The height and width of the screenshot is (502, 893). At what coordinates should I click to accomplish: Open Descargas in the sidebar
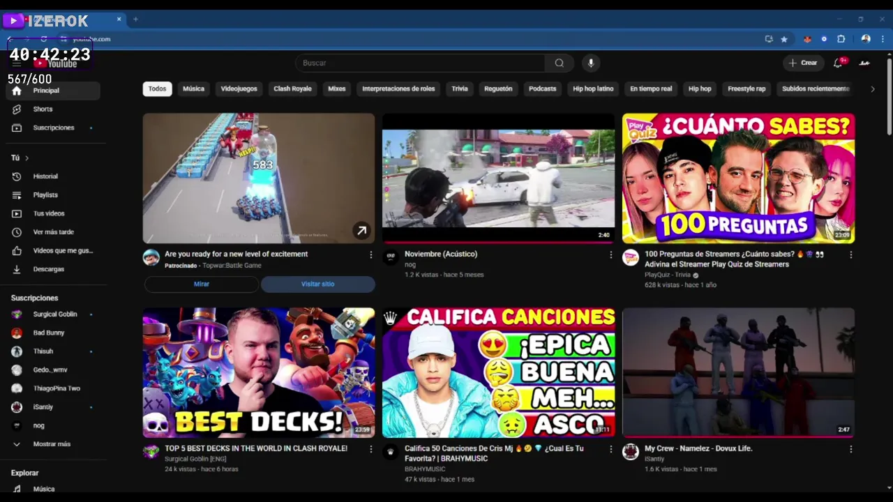point(50,269)
